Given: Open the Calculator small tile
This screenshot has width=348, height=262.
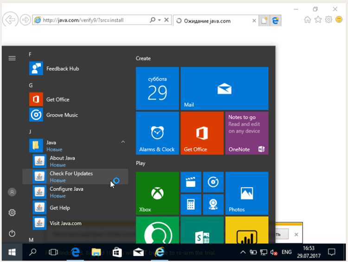Looking at the screenshot, I should pyautogui.click(x=190, y=204).
